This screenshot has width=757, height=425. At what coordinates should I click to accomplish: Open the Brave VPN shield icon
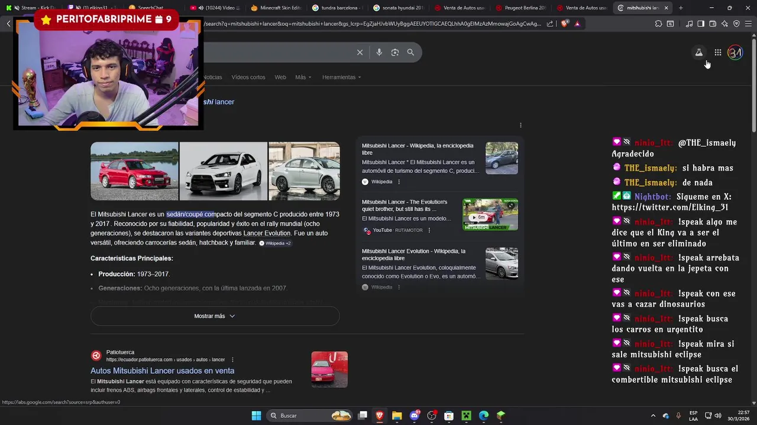(736, 24)
